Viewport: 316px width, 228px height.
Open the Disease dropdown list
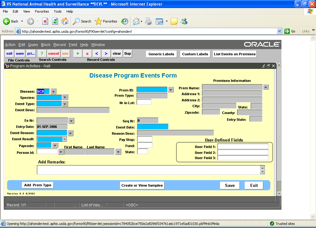tap(54, 91)
